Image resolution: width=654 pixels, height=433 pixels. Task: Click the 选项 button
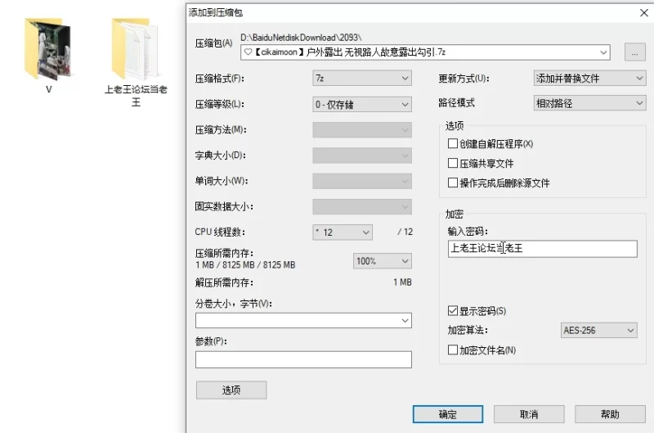coord(231,390)
